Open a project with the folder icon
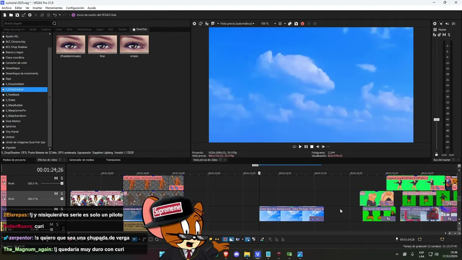Viewport: 462px width, 260px height. (11, 15)
